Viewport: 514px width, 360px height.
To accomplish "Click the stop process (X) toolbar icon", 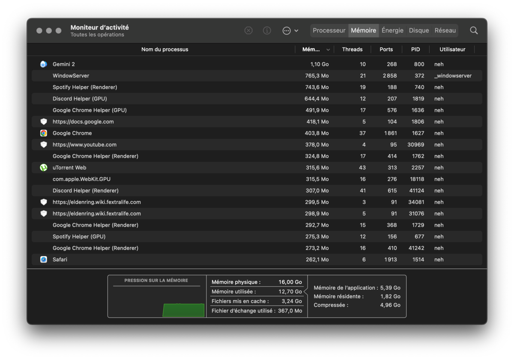I will coord(248,30).
